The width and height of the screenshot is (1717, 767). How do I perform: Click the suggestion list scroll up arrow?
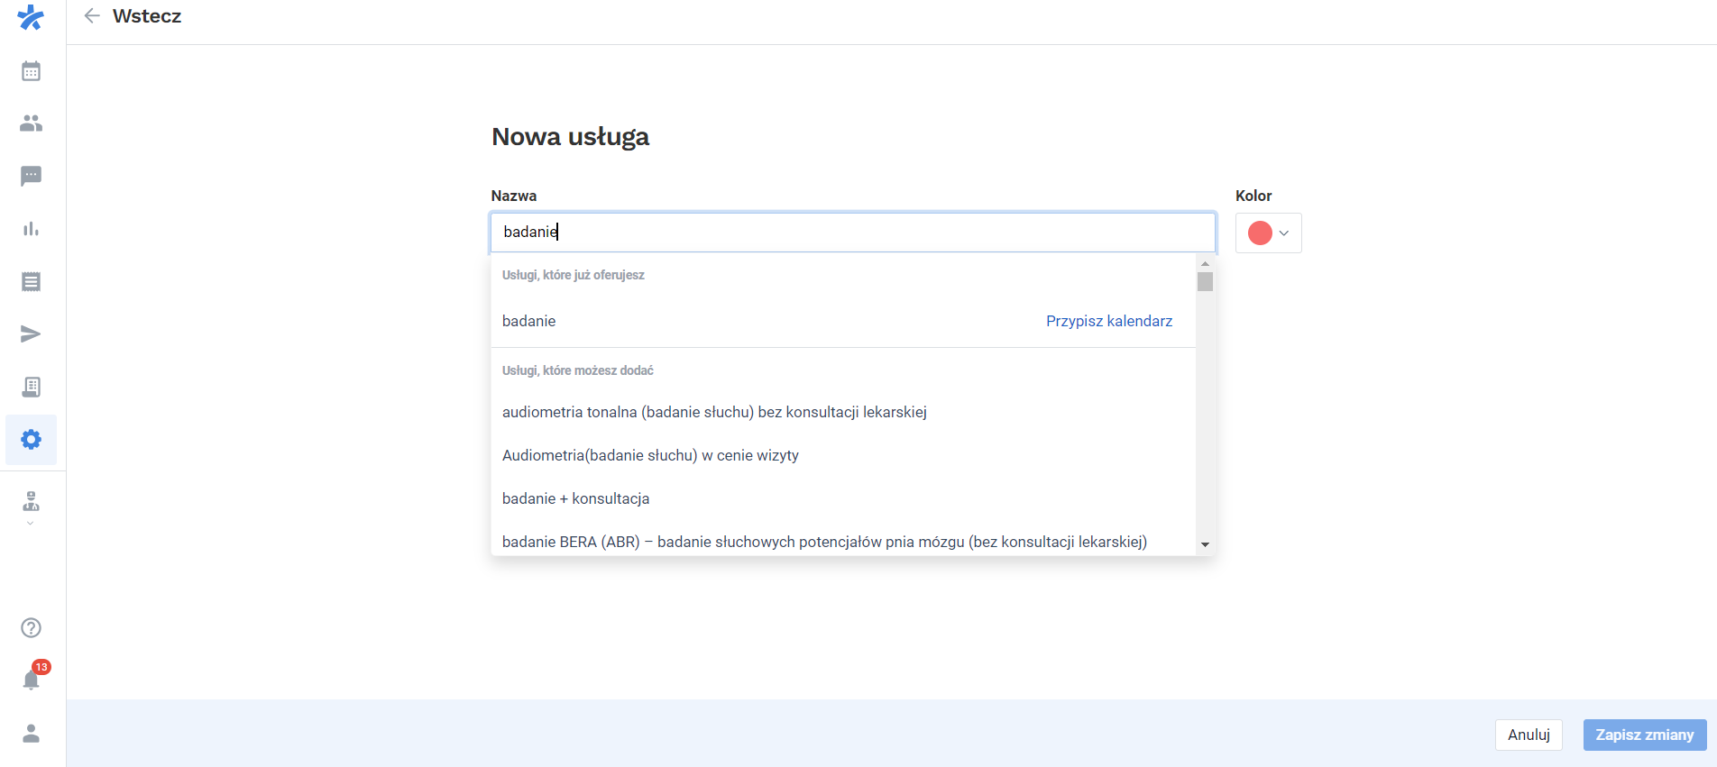coord(1205,263)
